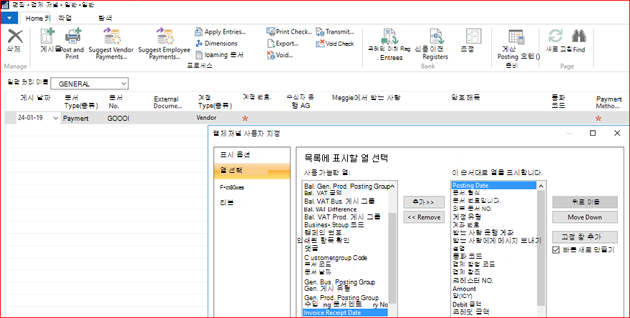Click the 위로 이동 (Move Up) button

pos(585,202)
